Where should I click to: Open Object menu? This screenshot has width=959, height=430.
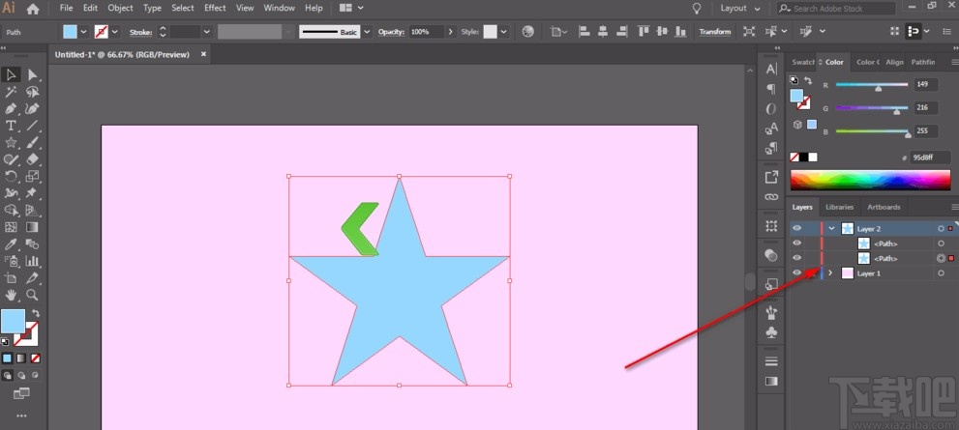121,8
